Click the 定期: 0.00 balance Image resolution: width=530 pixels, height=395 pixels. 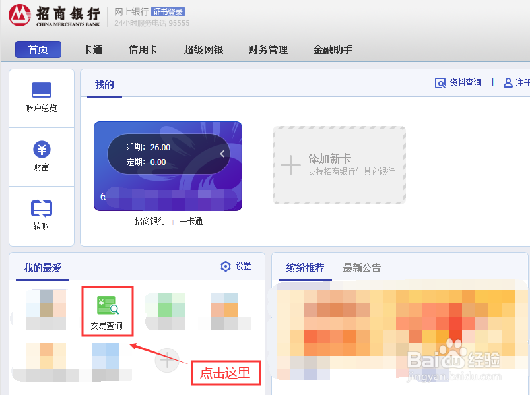coord(146,162)
